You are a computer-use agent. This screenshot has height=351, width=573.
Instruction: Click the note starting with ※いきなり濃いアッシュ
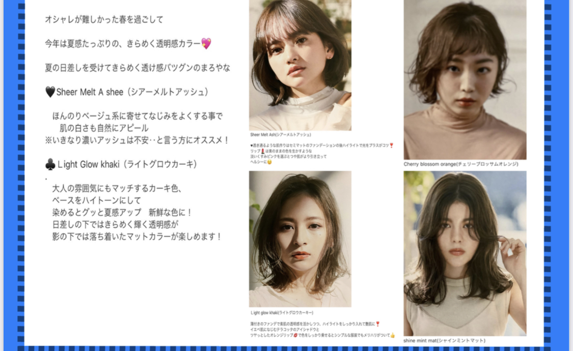point(137,139)
